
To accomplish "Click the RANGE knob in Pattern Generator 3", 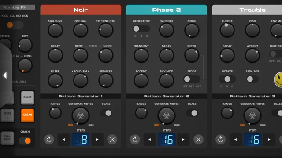I will tap(227, 113).
